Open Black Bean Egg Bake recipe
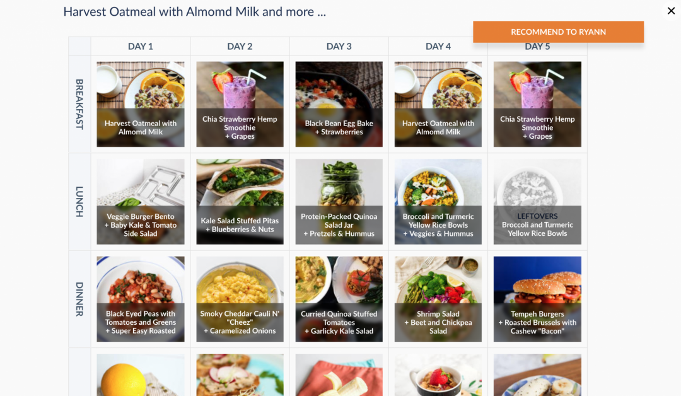 click(339, 104)
